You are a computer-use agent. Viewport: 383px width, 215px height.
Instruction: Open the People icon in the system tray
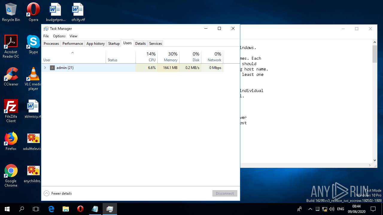[300, 209]
